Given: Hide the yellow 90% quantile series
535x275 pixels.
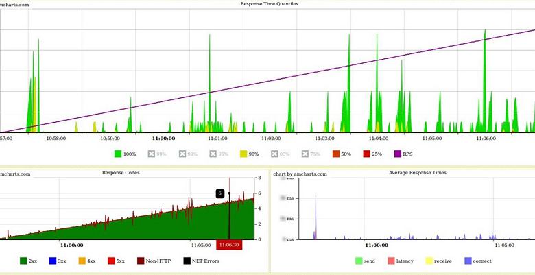Looking at the screenshot, I should (243, 154).
